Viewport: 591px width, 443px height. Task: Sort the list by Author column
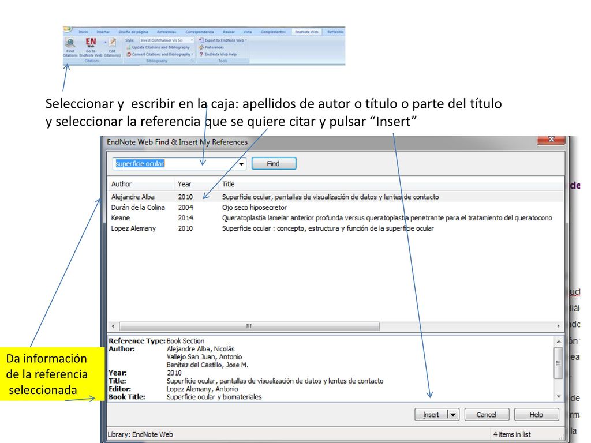[141, 184]
